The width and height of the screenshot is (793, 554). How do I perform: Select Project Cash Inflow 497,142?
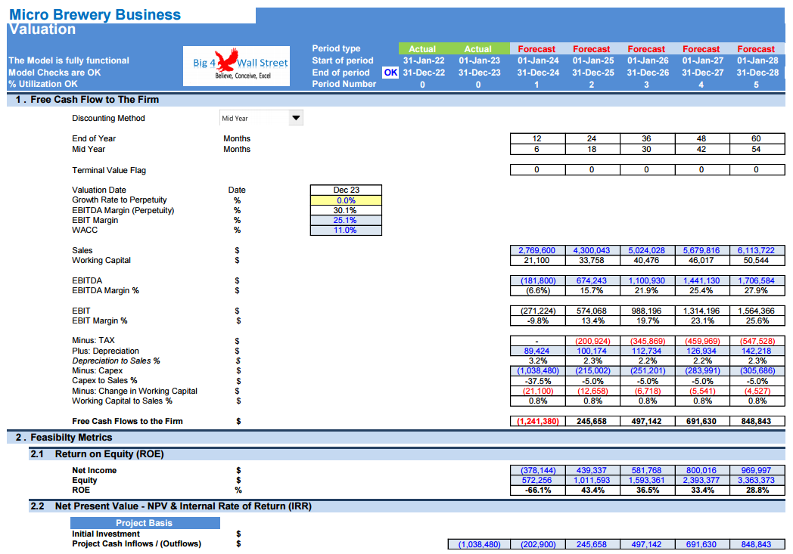coord(647,544)
